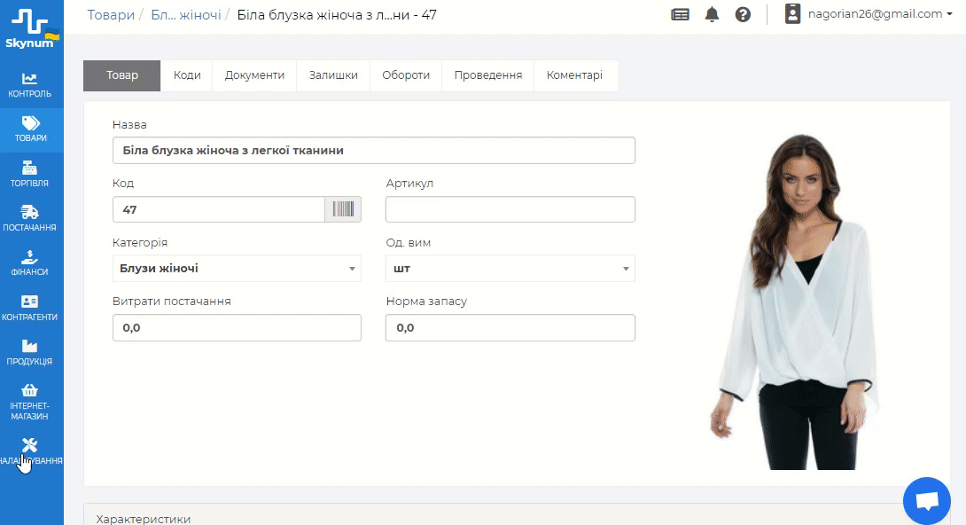Open the chat support bubble

pos(926,501)
